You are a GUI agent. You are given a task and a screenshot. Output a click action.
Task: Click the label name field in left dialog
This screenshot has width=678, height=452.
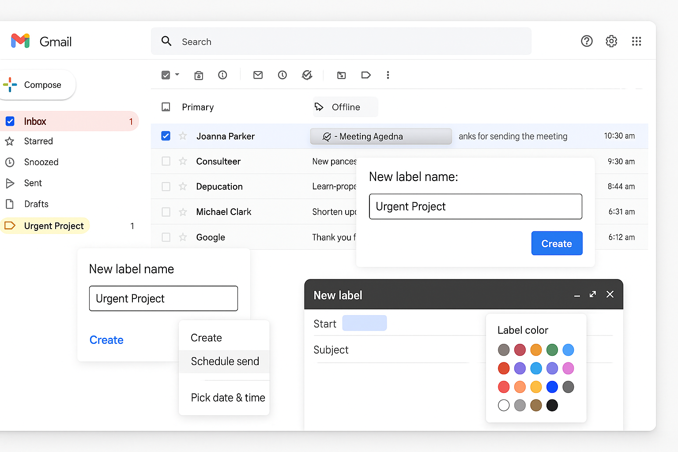(163, 298)
